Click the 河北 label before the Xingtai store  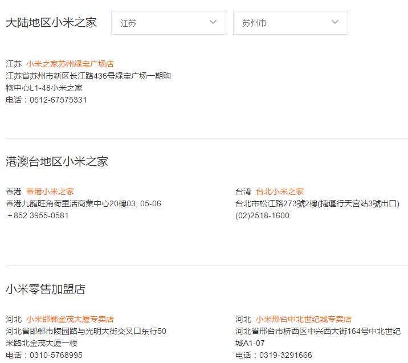(x=243, y=319)
